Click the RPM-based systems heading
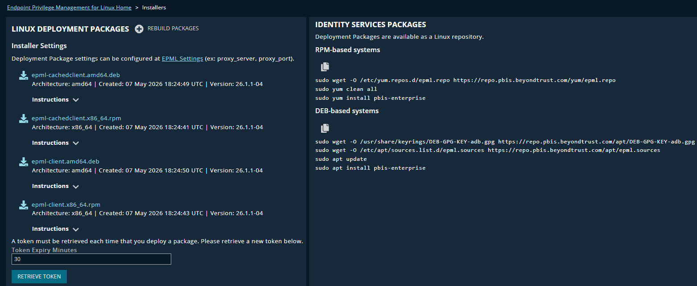The width and height of the screenshot is (697, 286). click(x=348, y=50)
